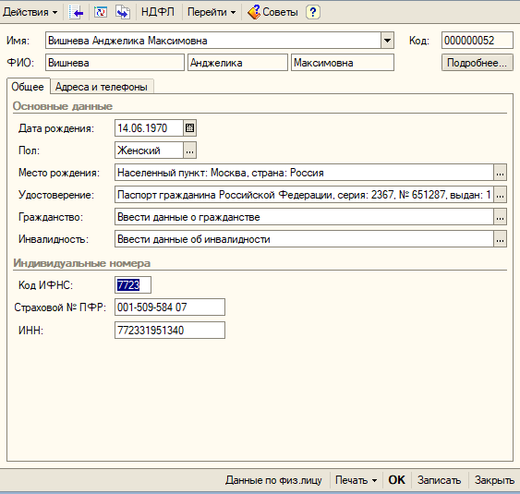Open the help question mark icon

[313, 12]
